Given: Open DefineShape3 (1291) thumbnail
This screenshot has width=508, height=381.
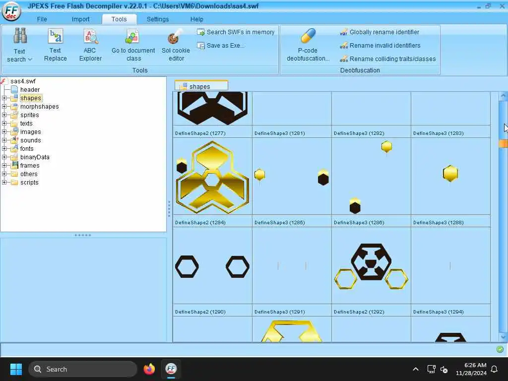Looking at the screenshot, I should (x=292, y=266).
